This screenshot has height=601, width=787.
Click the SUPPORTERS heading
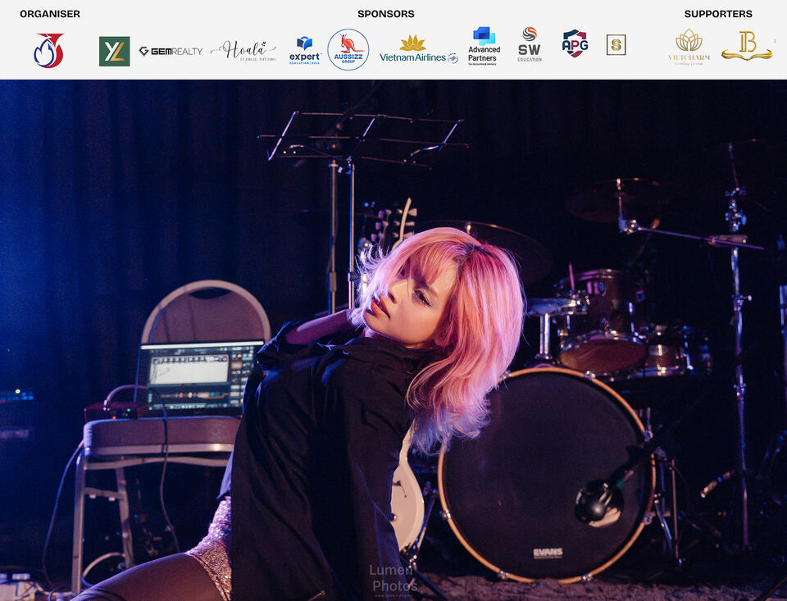coord(718,14)
